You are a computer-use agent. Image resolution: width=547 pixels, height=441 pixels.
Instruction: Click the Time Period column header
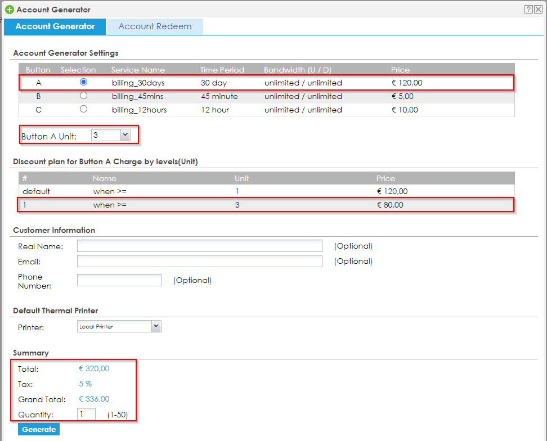222,70
